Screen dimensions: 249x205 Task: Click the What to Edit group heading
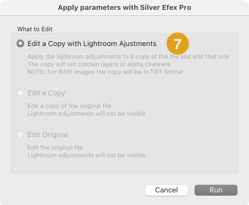tap(35, 29)
